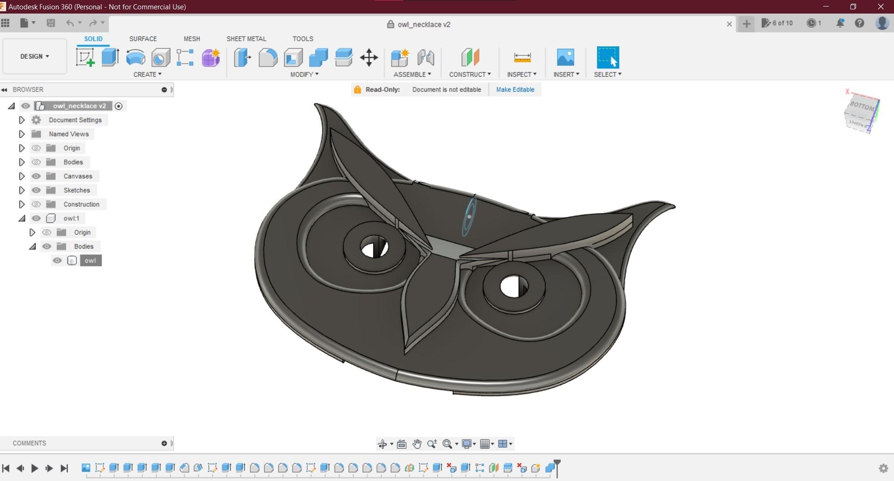Image resolution: width=894 pixels, height=481 pixels.
Task: Open the Display Settings dropdown
Action: [468, 443]
